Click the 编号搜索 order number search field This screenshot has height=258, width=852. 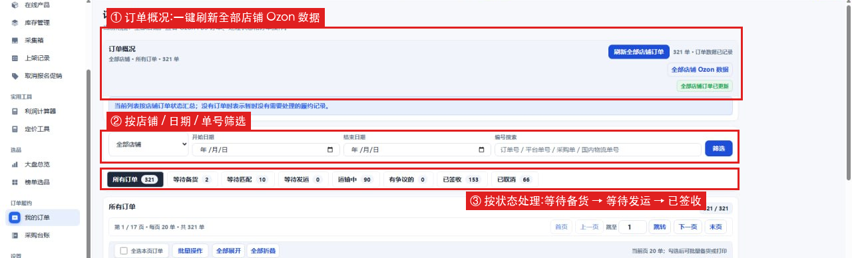pos(597,150)
